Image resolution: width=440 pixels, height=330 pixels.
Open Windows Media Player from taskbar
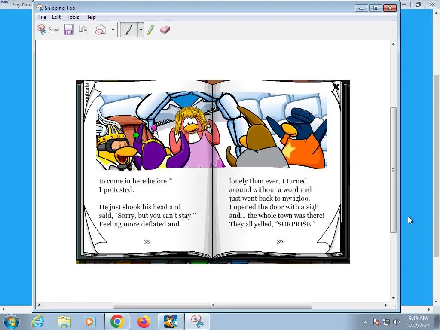90,321
